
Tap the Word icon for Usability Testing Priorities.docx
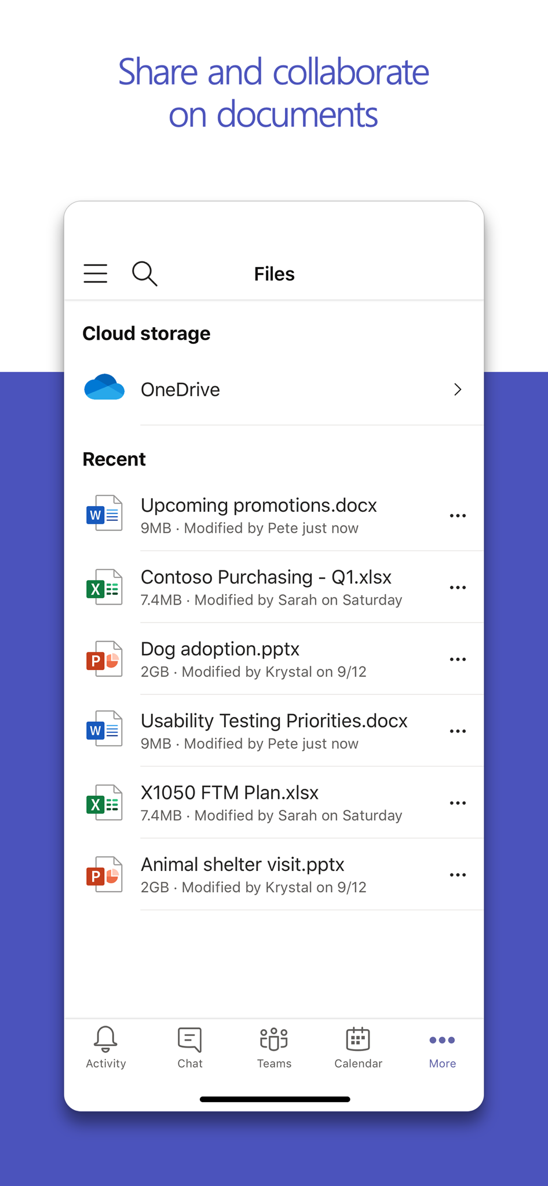(x=104, y=730)
